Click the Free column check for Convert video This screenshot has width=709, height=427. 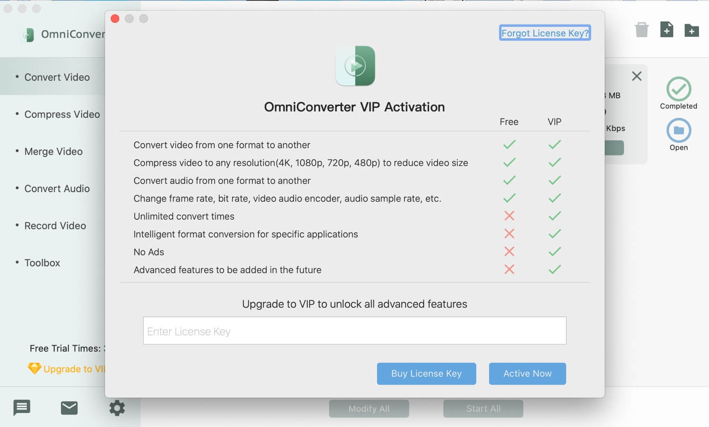[x=509, y=145]
